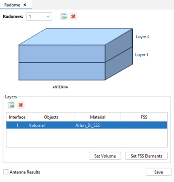Click the Layer 1 label in the diagram
Viewport: 174px width, 182px height.
pyautogui.click(x=142, y=55)
